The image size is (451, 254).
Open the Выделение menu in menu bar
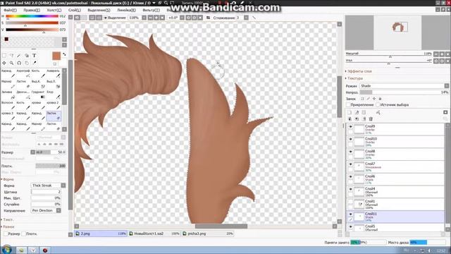pyautogui.click(x=99, y=10)
